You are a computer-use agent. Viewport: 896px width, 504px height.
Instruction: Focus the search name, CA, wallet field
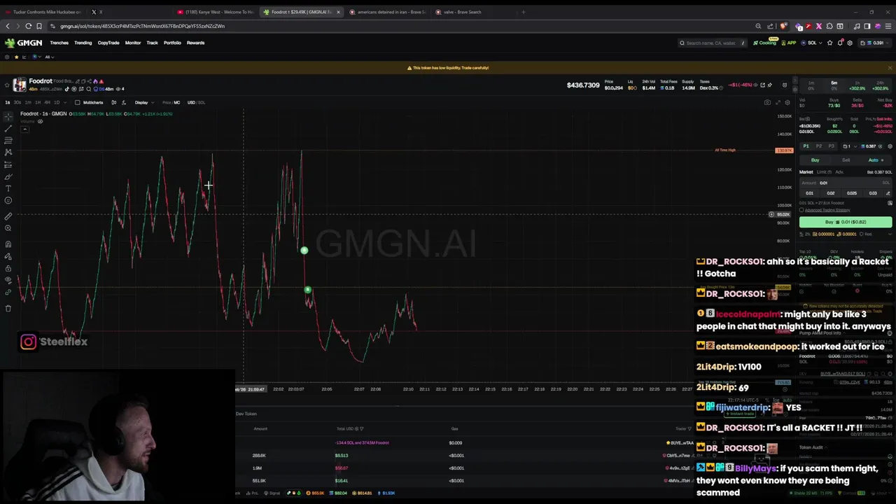coord(712,43)
